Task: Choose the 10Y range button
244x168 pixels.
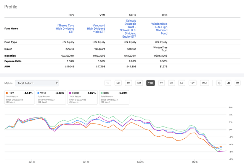Action: point(193,83)
